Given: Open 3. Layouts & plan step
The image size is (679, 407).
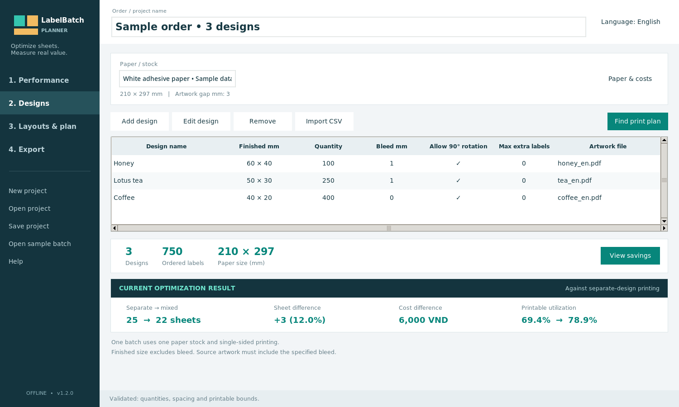Looking at the screenshot, I should [50, 126].
